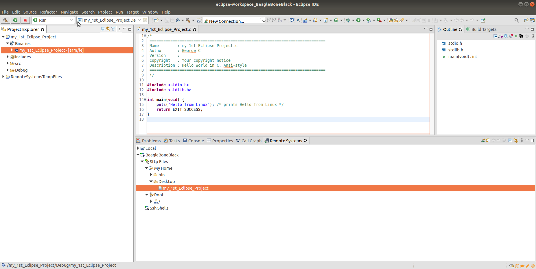Click the New C/C++ Project icon
536x269 pixels.
click(x=305, y=20)
